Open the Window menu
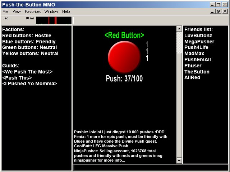 (51, 11)
